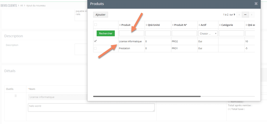Screen dimensions: 267x124
Task: Sort by the Catégorie column icon
Action: click(x=220, y=25)
